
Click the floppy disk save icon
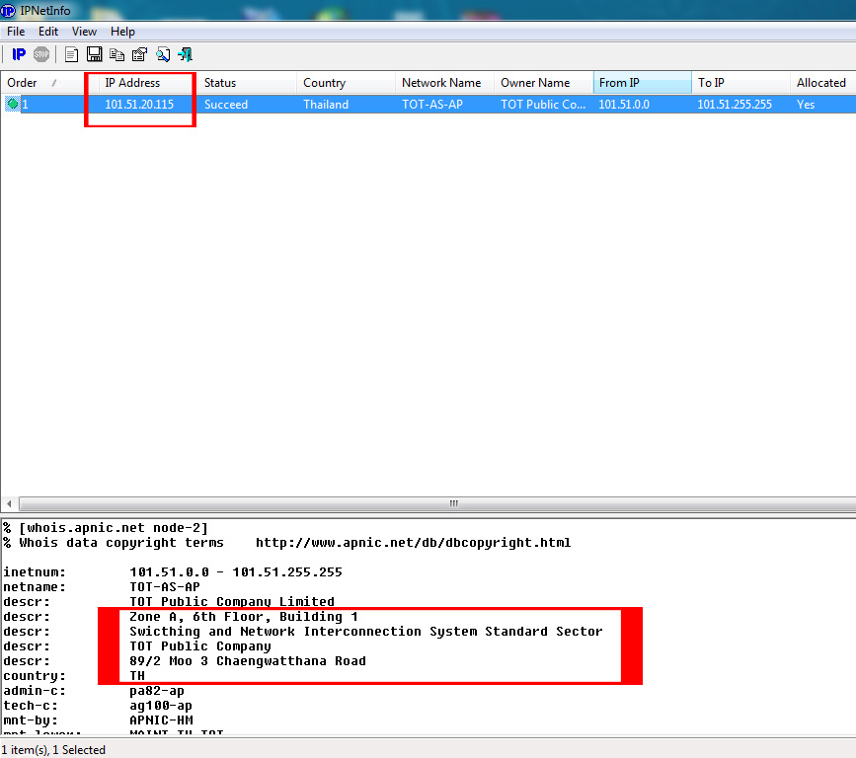point(95,54)
